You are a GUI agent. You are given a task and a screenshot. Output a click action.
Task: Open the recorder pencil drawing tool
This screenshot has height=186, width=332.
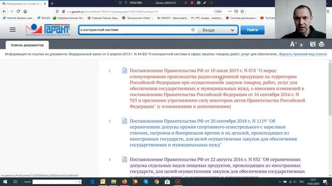[x=204, y=3]
